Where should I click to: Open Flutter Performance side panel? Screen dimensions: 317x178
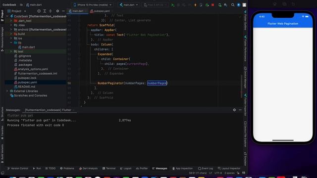pos(245,48)
